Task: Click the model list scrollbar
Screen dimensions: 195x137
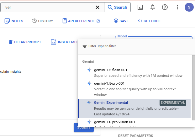Action: click(x=193, y=88)
